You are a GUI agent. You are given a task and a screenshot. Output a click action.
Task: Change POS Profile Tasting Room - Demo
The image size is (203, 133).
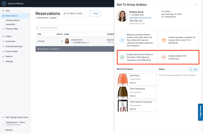click(x=15, y=123)
